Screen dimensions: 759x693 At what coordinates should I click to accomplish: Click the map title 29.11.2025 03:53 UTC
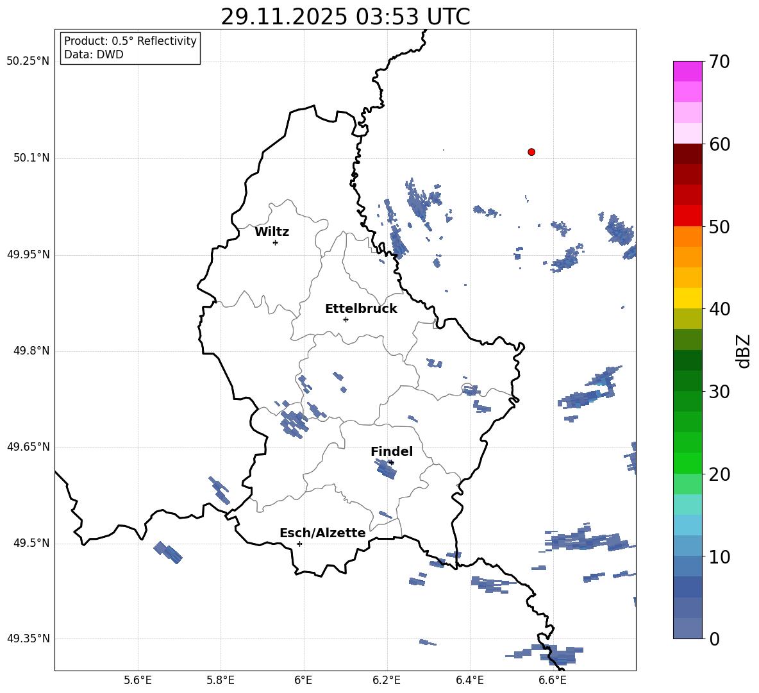pos(345,17)
